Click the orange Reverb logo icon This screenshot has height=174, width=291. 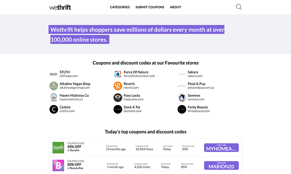(x=118, y=86)
